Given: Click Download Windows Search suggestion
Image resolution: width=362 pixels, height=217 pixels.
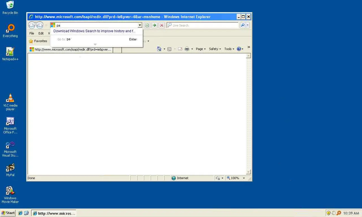Looking at the screenshot, I should pos(94,31).
